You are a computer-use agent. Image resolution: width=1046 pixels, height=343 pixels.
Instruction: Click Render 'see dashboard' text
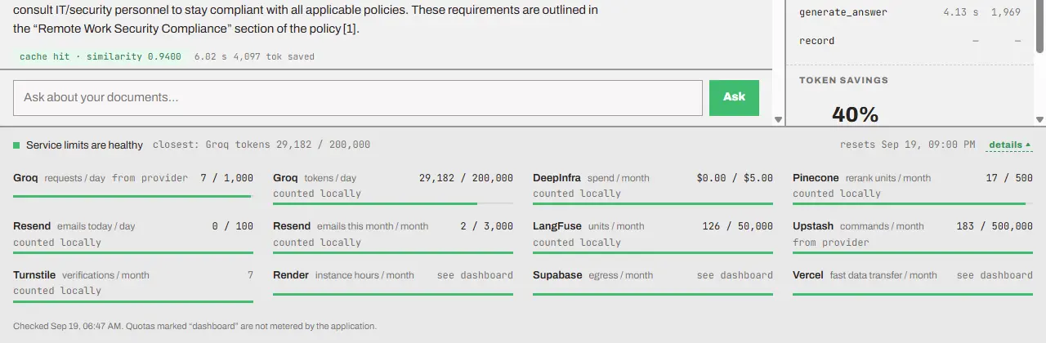475,275
